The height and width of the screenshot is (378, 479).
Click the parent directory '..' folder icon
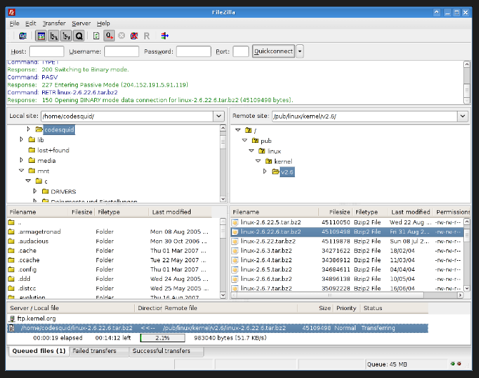coord(11,222)
